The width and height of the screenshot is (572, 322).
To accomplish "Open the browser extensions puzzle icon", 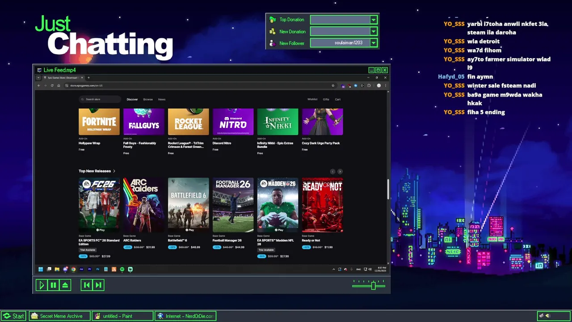I will point(369,85).
